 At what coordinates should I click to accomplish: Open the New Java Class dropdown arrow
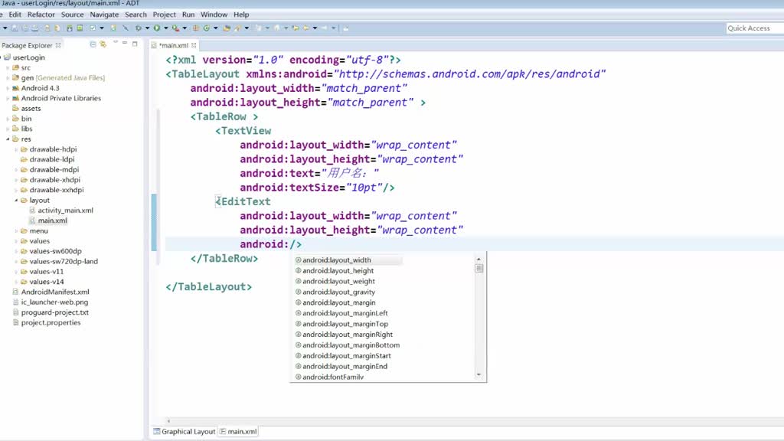pos(215,28)
